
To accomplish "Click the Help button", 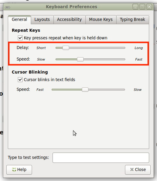I will [19, 170].
